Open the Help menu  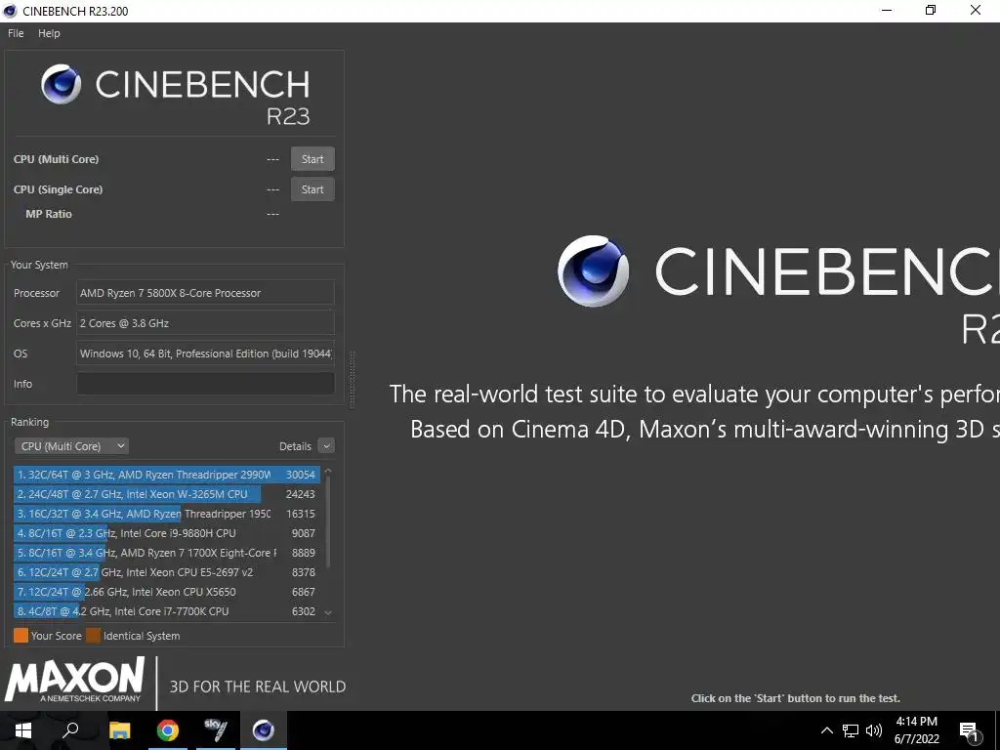tap(49, 33)
